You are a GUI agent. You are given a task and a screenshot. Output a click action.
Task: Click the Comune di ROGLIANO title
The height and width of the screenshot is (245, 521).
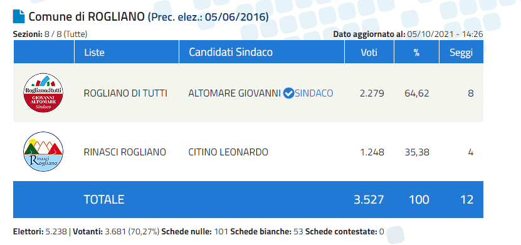pyautogui.click(x=87, y=16)
